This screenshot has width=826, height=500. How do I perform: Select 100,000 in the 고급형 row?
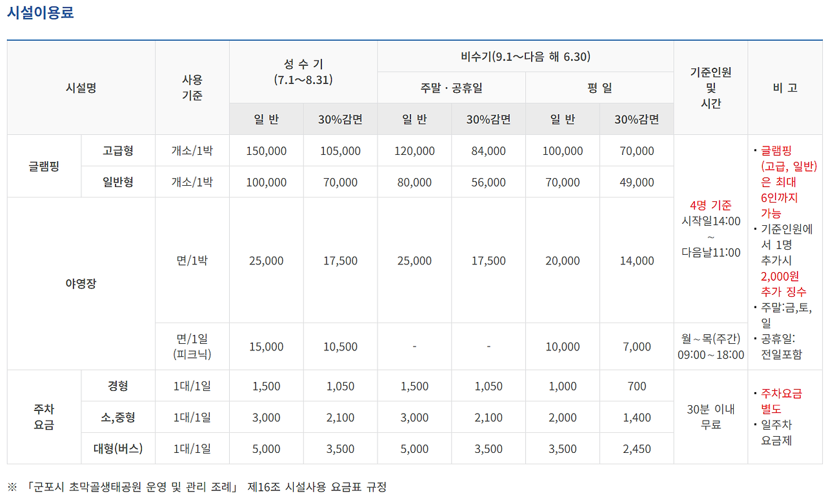point(563,151)
